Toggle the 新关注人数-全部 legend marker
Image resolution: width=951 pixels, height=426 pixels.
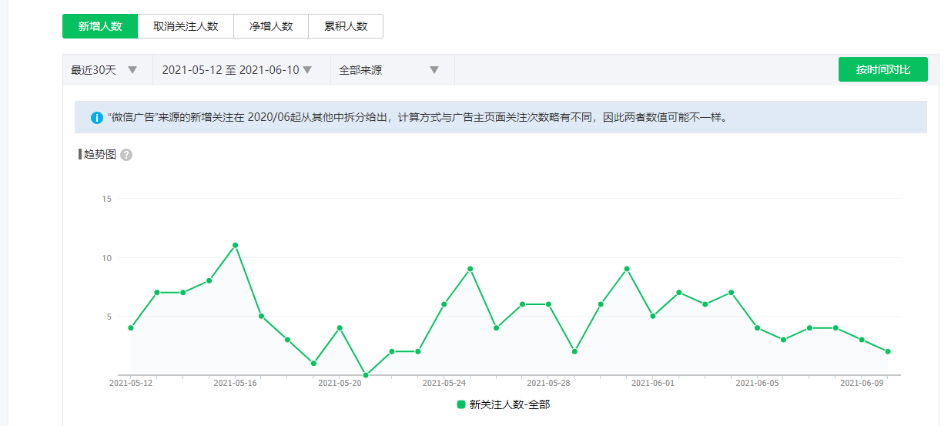pyautogui.click(x=461, y=404)
